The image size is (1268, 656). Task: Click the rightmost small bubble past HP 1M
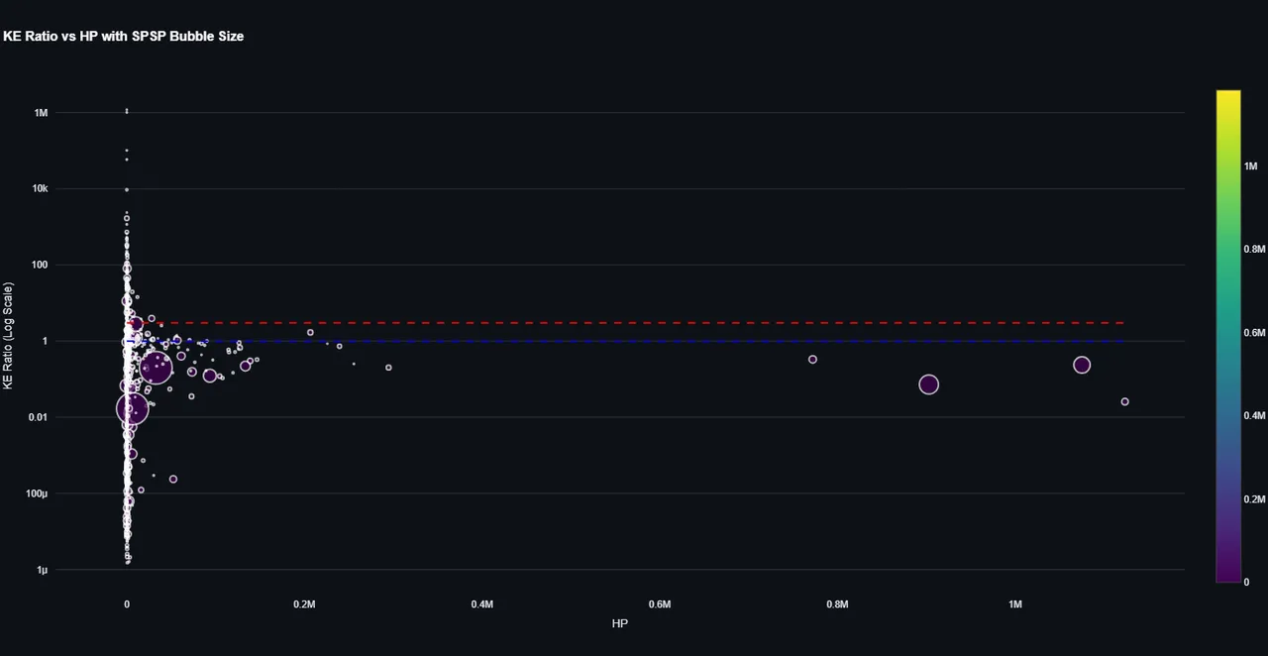tap(1124, 401)
